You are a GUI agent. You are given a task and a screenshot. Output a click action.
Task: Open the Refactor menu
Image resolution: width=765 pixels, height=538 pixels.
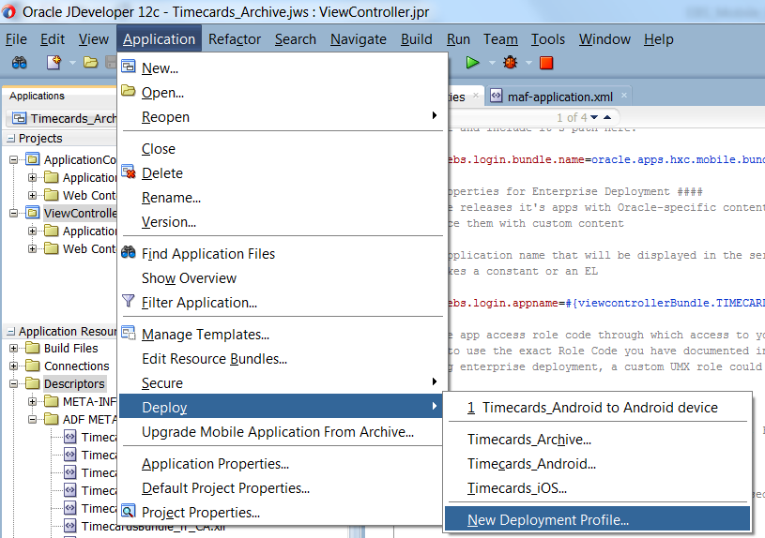[x=235, y=39]
